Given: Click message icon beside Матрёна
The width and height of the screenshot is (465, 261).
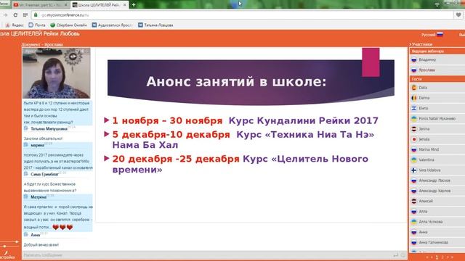Looking at the screenshot, I should tap(26, 196).
